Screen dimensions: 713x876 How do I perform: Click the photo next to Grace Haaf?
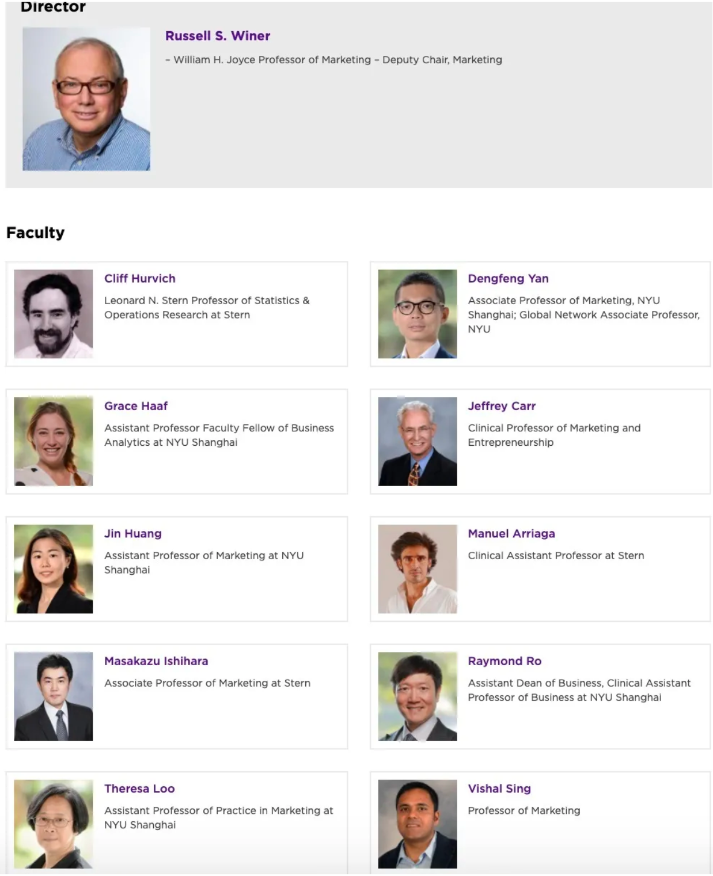click(54, 441)
